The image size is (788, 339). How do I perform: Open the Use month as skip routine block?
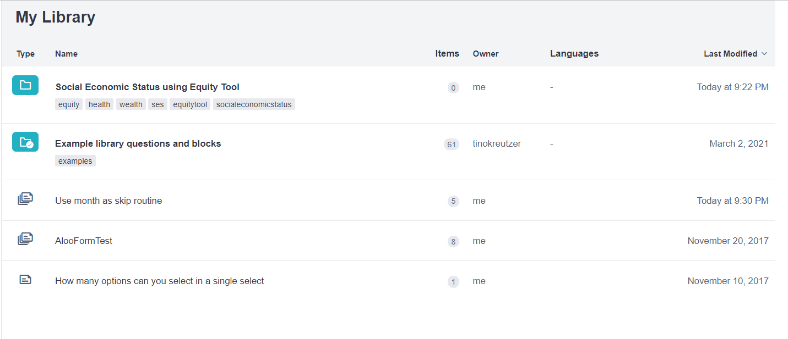click(x=108, y=201)
